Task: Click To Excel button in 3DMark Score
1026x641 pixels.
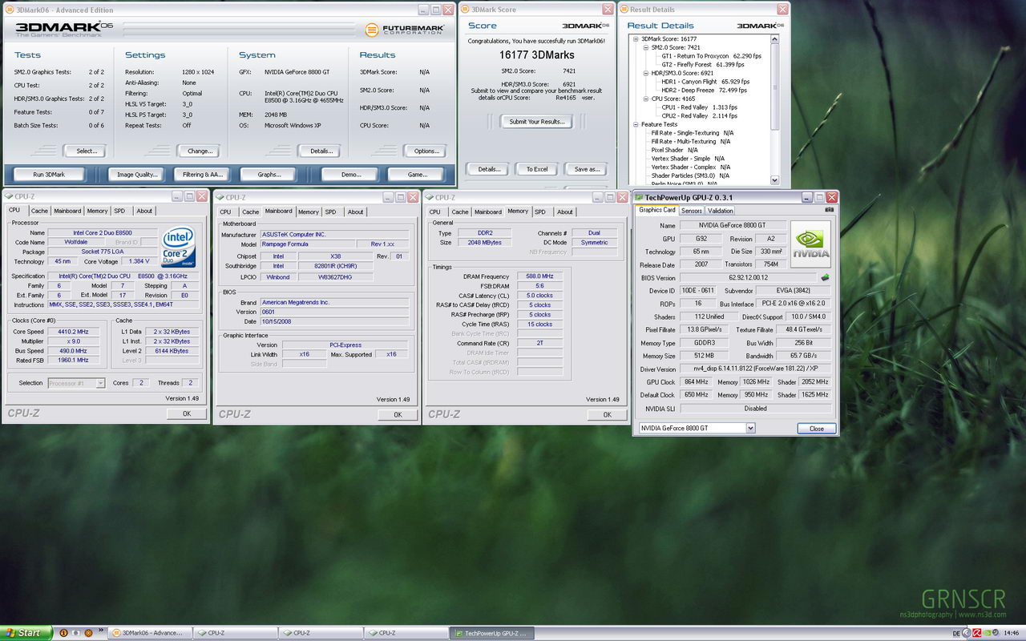Action: tap(537, 169)
